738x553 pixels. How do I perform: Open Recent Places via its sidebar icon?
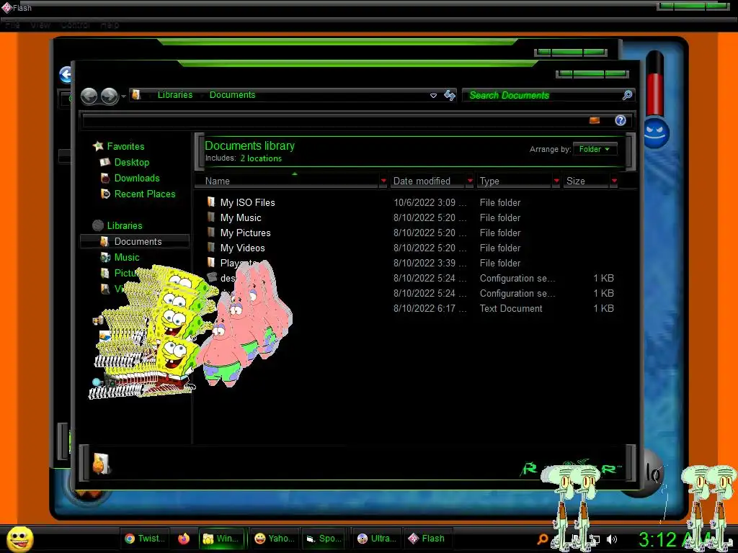click(x=105, y=194)
